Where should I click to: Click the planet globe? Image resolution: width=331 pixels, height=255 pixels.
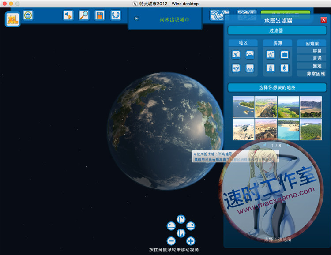(165, 131)
